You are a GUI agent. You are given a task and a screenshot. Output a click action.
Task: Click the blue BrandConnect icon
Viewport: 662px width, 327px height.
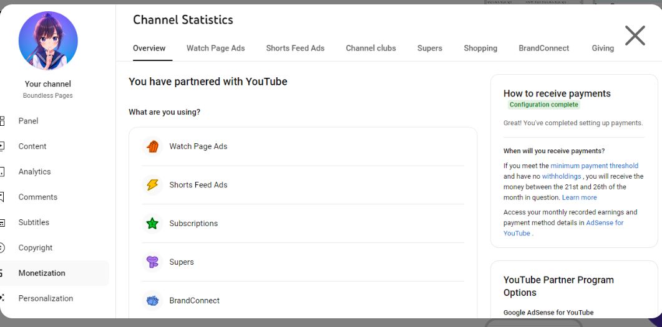pyautogui.click(x=152, y=300)
